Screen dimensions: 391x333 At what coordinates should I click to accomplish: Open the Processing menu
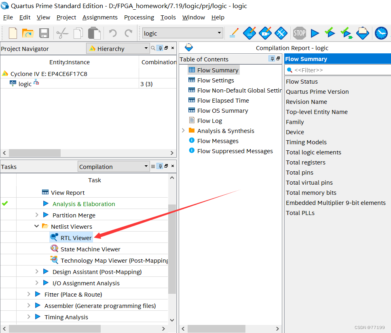click(139, 17)
